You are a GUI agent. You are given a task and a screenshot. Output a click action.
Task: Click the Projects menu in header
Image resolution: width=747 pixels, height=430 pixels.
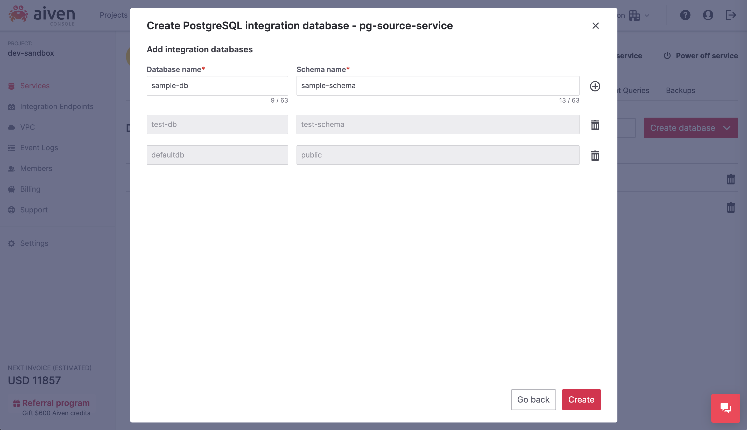click(114, 15)
